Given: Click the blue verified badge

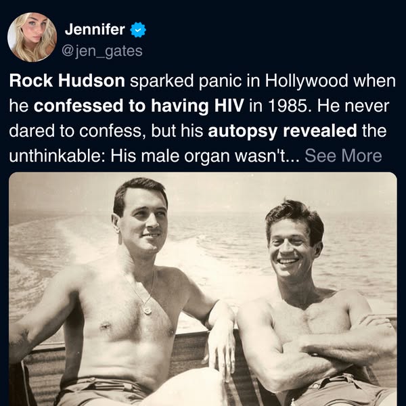Looking at the screenshot, I should [x=138, y=30].
